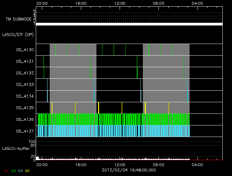Click the C3 legend entry
232x176 pixels.
pyautogui.click(x=21, y=171)
